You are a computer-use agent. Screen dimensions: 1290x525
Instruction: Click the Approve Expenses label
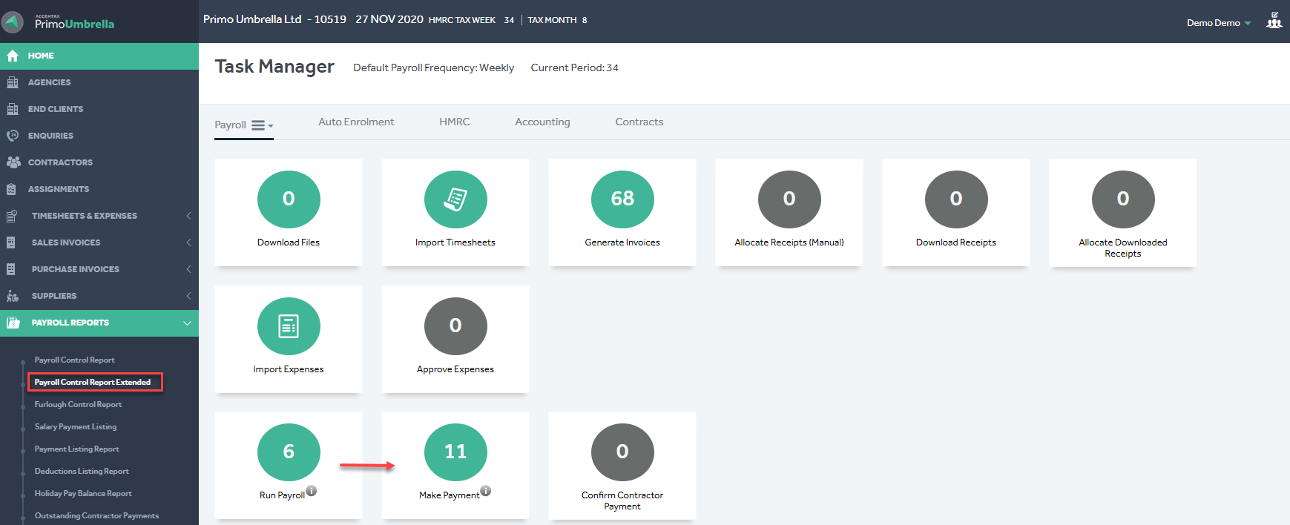[455, 369]
